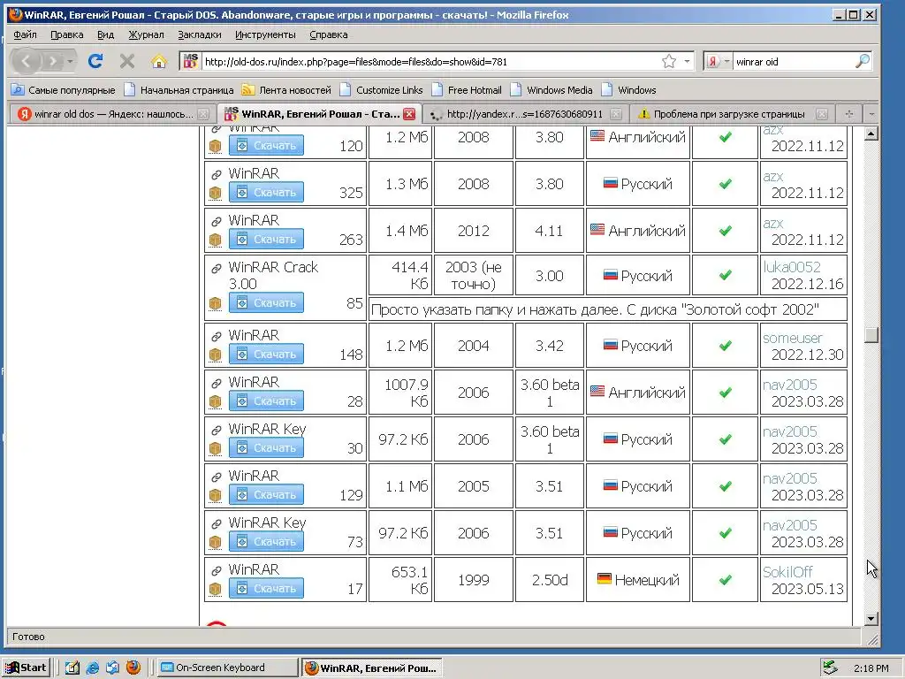
Task: Click the page scrollbar up arrow
Action: [871, 134]
